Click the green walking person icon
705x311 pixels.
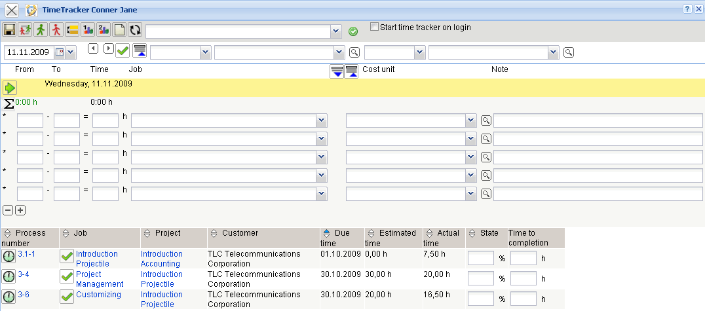[41, 30]
